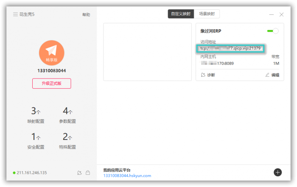Click the pencil 编辑 icon in the 象过河ERP card
The height and width of the screenshot is (187, 297).
click(267, 75)
